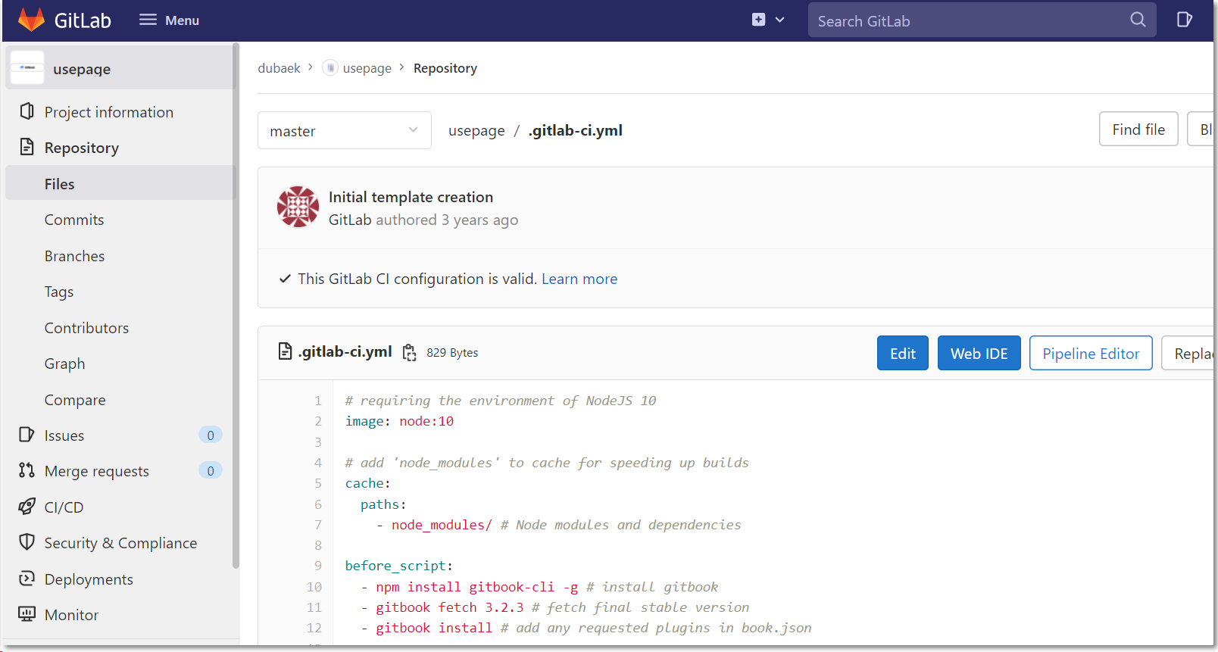Image resolution: width=1218 pixels, height=652 pixels.
Task: Open the Repository sidebar section
Action: [x=82, y=148]
